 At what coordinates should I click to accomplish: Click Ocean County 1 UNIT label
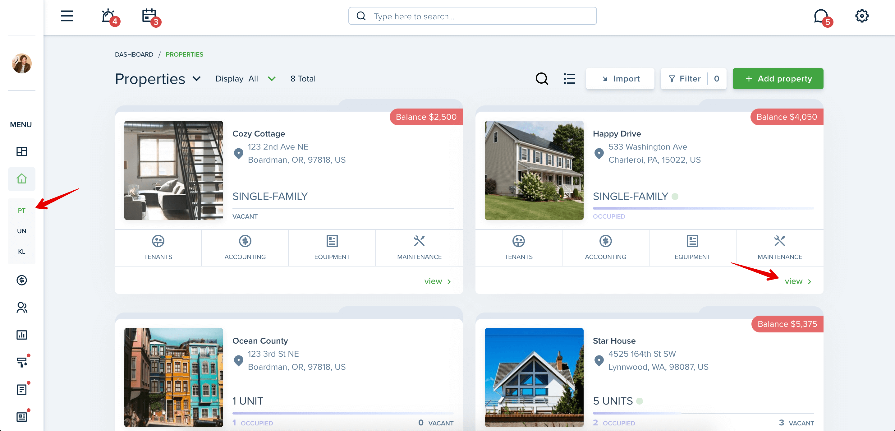(x=248, y=401)
